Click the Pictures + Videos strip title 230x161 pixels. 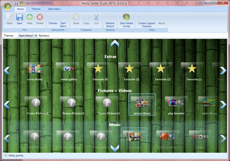click(x=115, y=91)
